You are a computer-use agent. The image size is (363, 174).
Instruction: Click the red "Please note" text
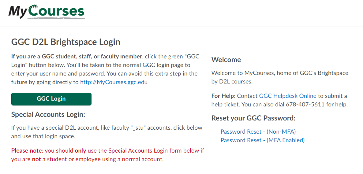(x=26, y=151)
